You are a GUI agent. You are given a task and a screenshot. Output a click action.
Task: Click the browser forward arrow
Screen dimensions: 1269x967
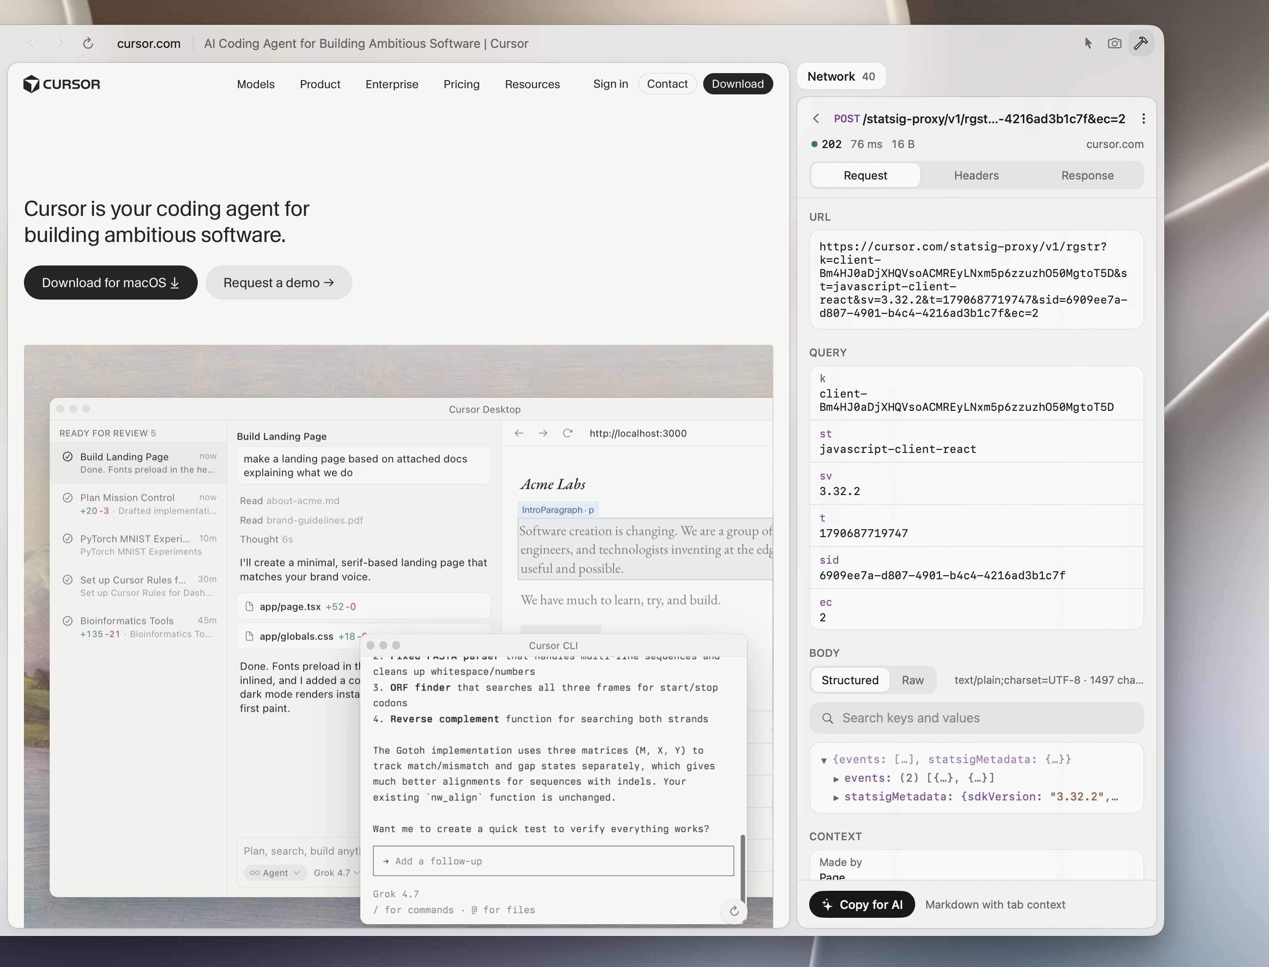[x=60, y=43]
